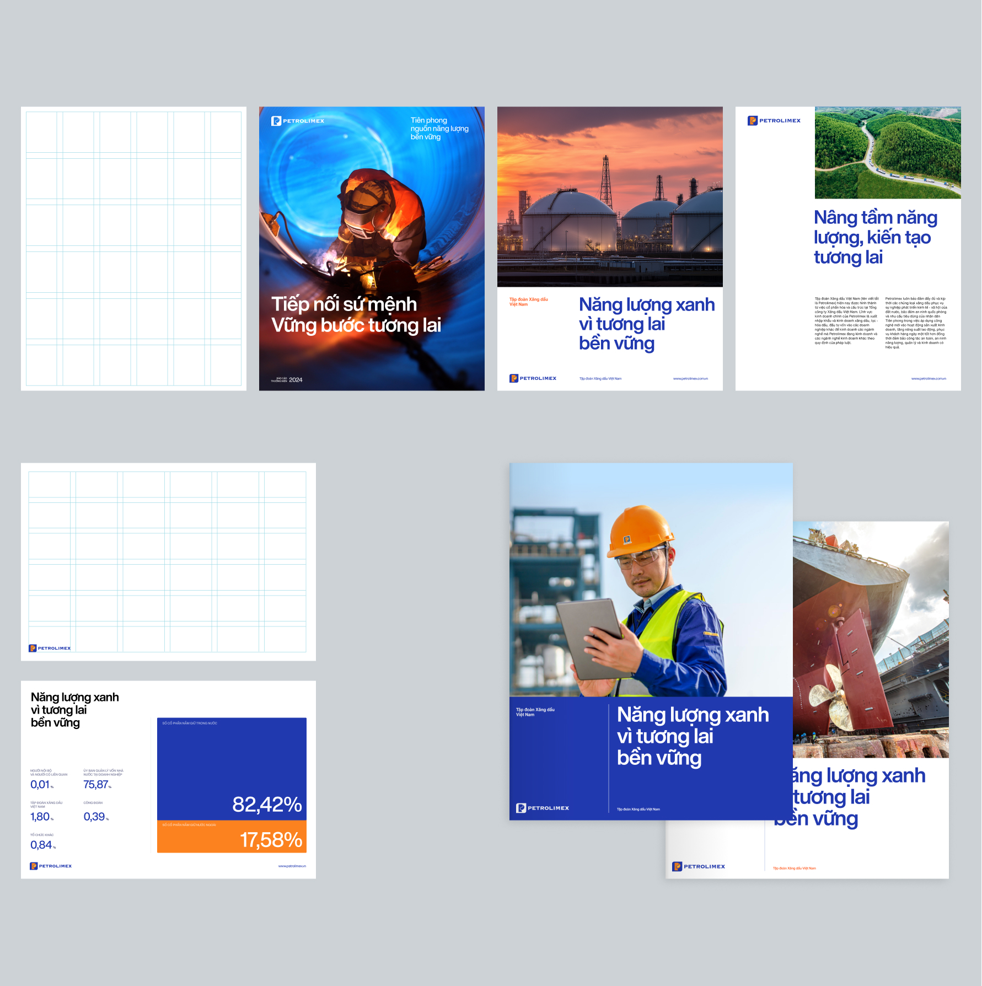Image resolution: width=982 pixels, height=986 pixels.
Task: Select the ship propeller photo
Action: tap(871, 640)
